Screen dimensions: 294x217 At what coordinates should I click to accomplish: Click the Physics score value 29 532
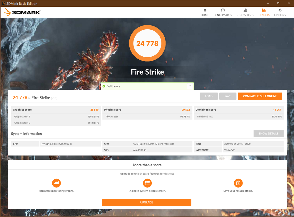[x=186, y=110]
